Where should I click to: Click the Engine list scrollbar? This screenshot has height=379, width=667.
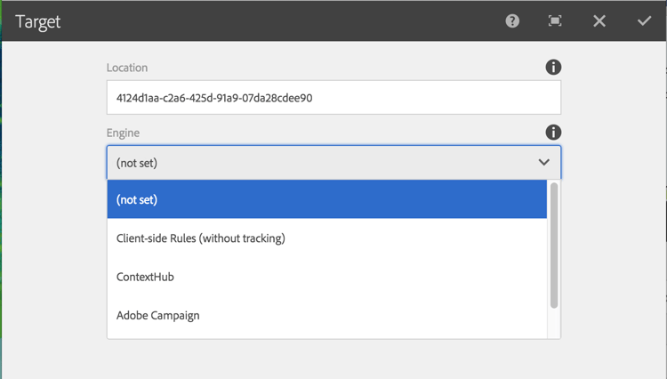[x=554, y=245]
